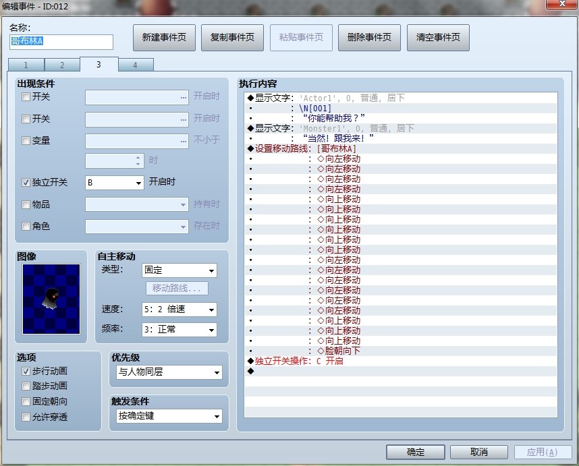Click the 清空事件页 button

[438, 38]
